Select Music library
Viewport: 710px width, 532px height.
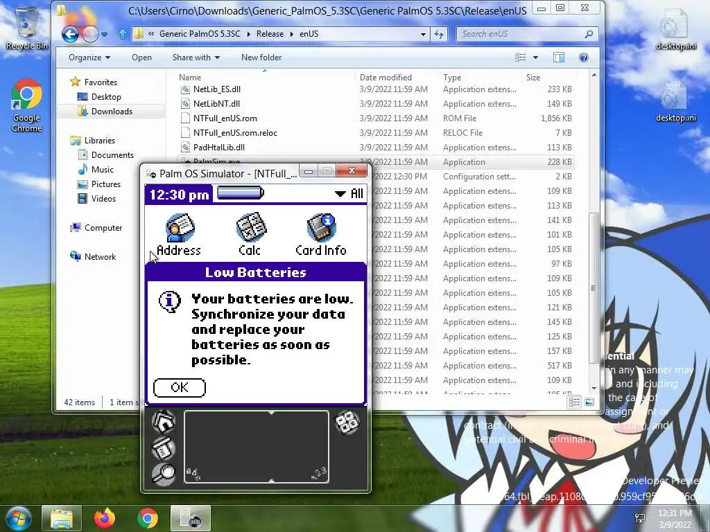[x=96, y=169]
